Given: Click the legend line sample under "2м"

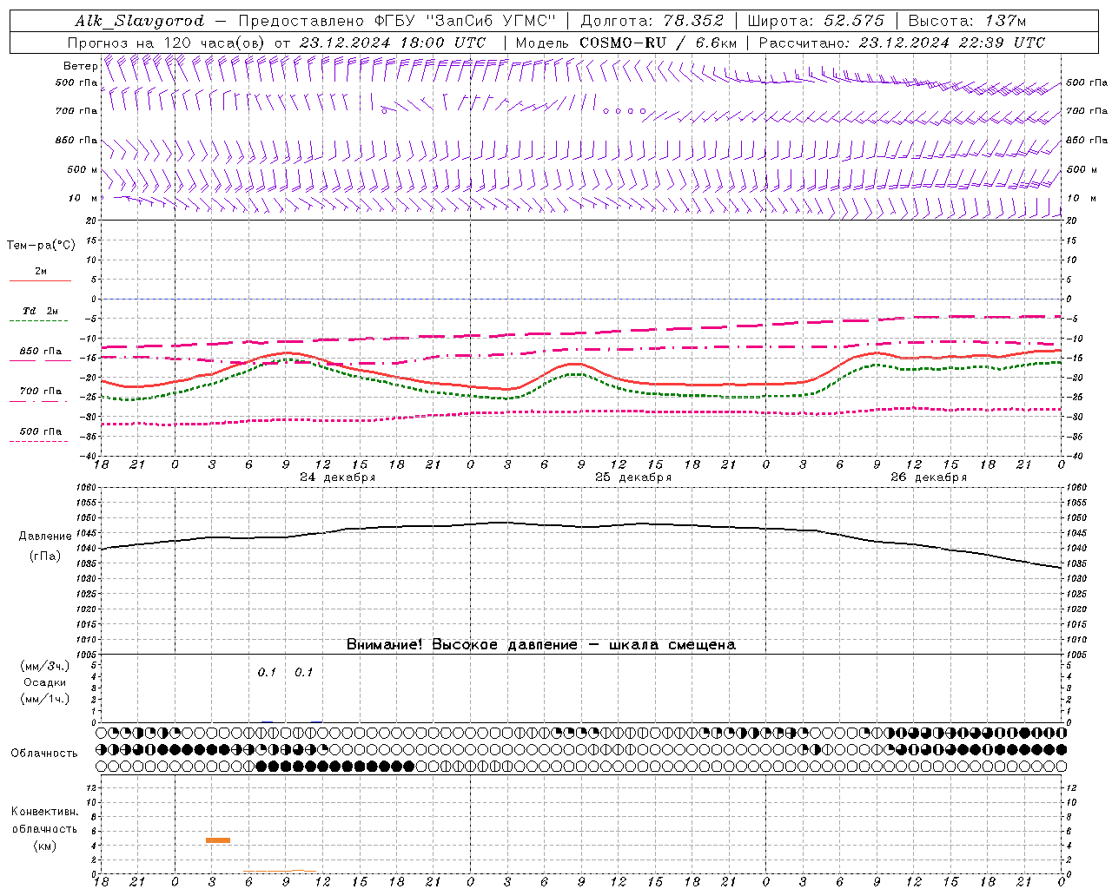Looking at the screenshot, I should point(40,281).
